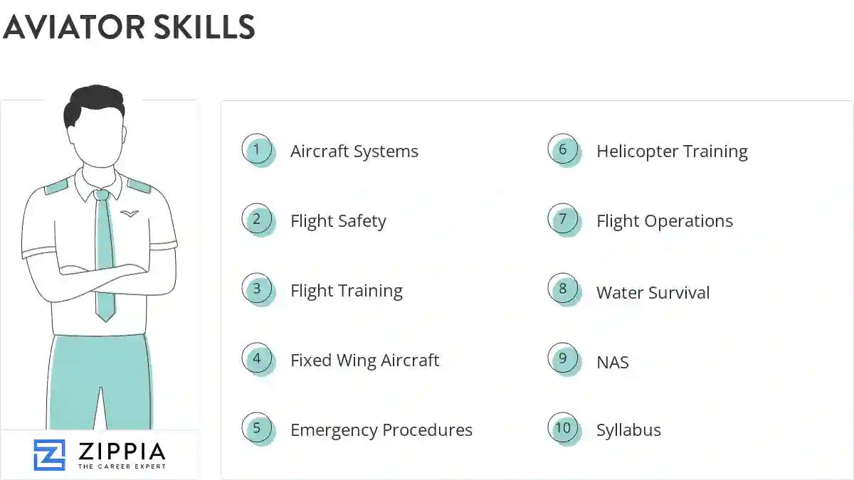This screenshot has height=480, width=854.
Task: Click the number 6 circle badge
Action: 564,150
